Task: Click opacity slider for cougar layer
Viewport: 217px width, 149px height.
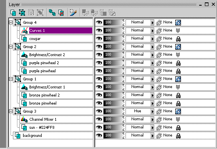Action: pos(114,38)
